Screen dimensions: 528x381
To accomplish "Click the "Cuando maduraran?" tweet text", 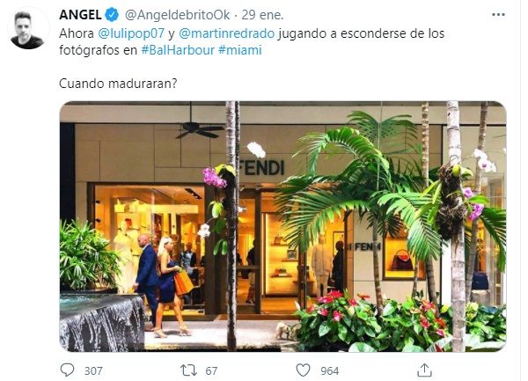I will (x=118, y=84).
